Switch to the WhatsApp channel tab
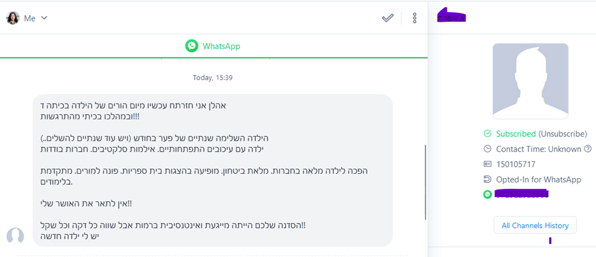This screenshot has width=596, height=257. [x=213, y=46]
